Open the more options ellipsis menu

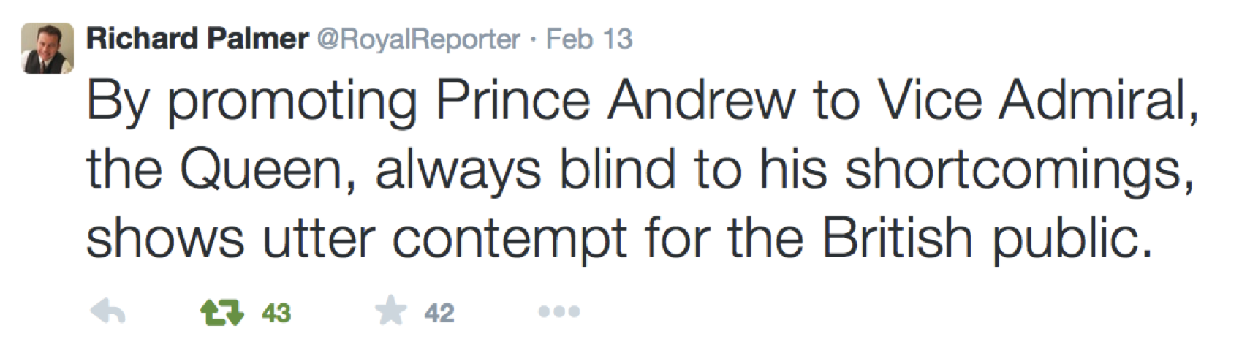click(559, 312)
